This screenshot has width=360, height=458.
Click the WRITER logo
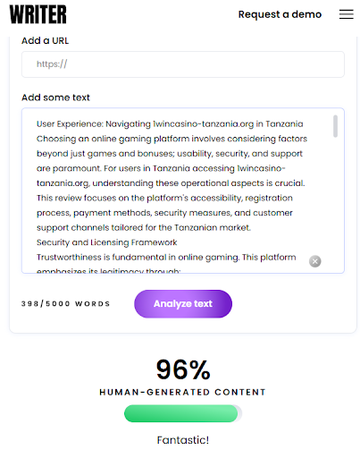[x=38, y=14]
